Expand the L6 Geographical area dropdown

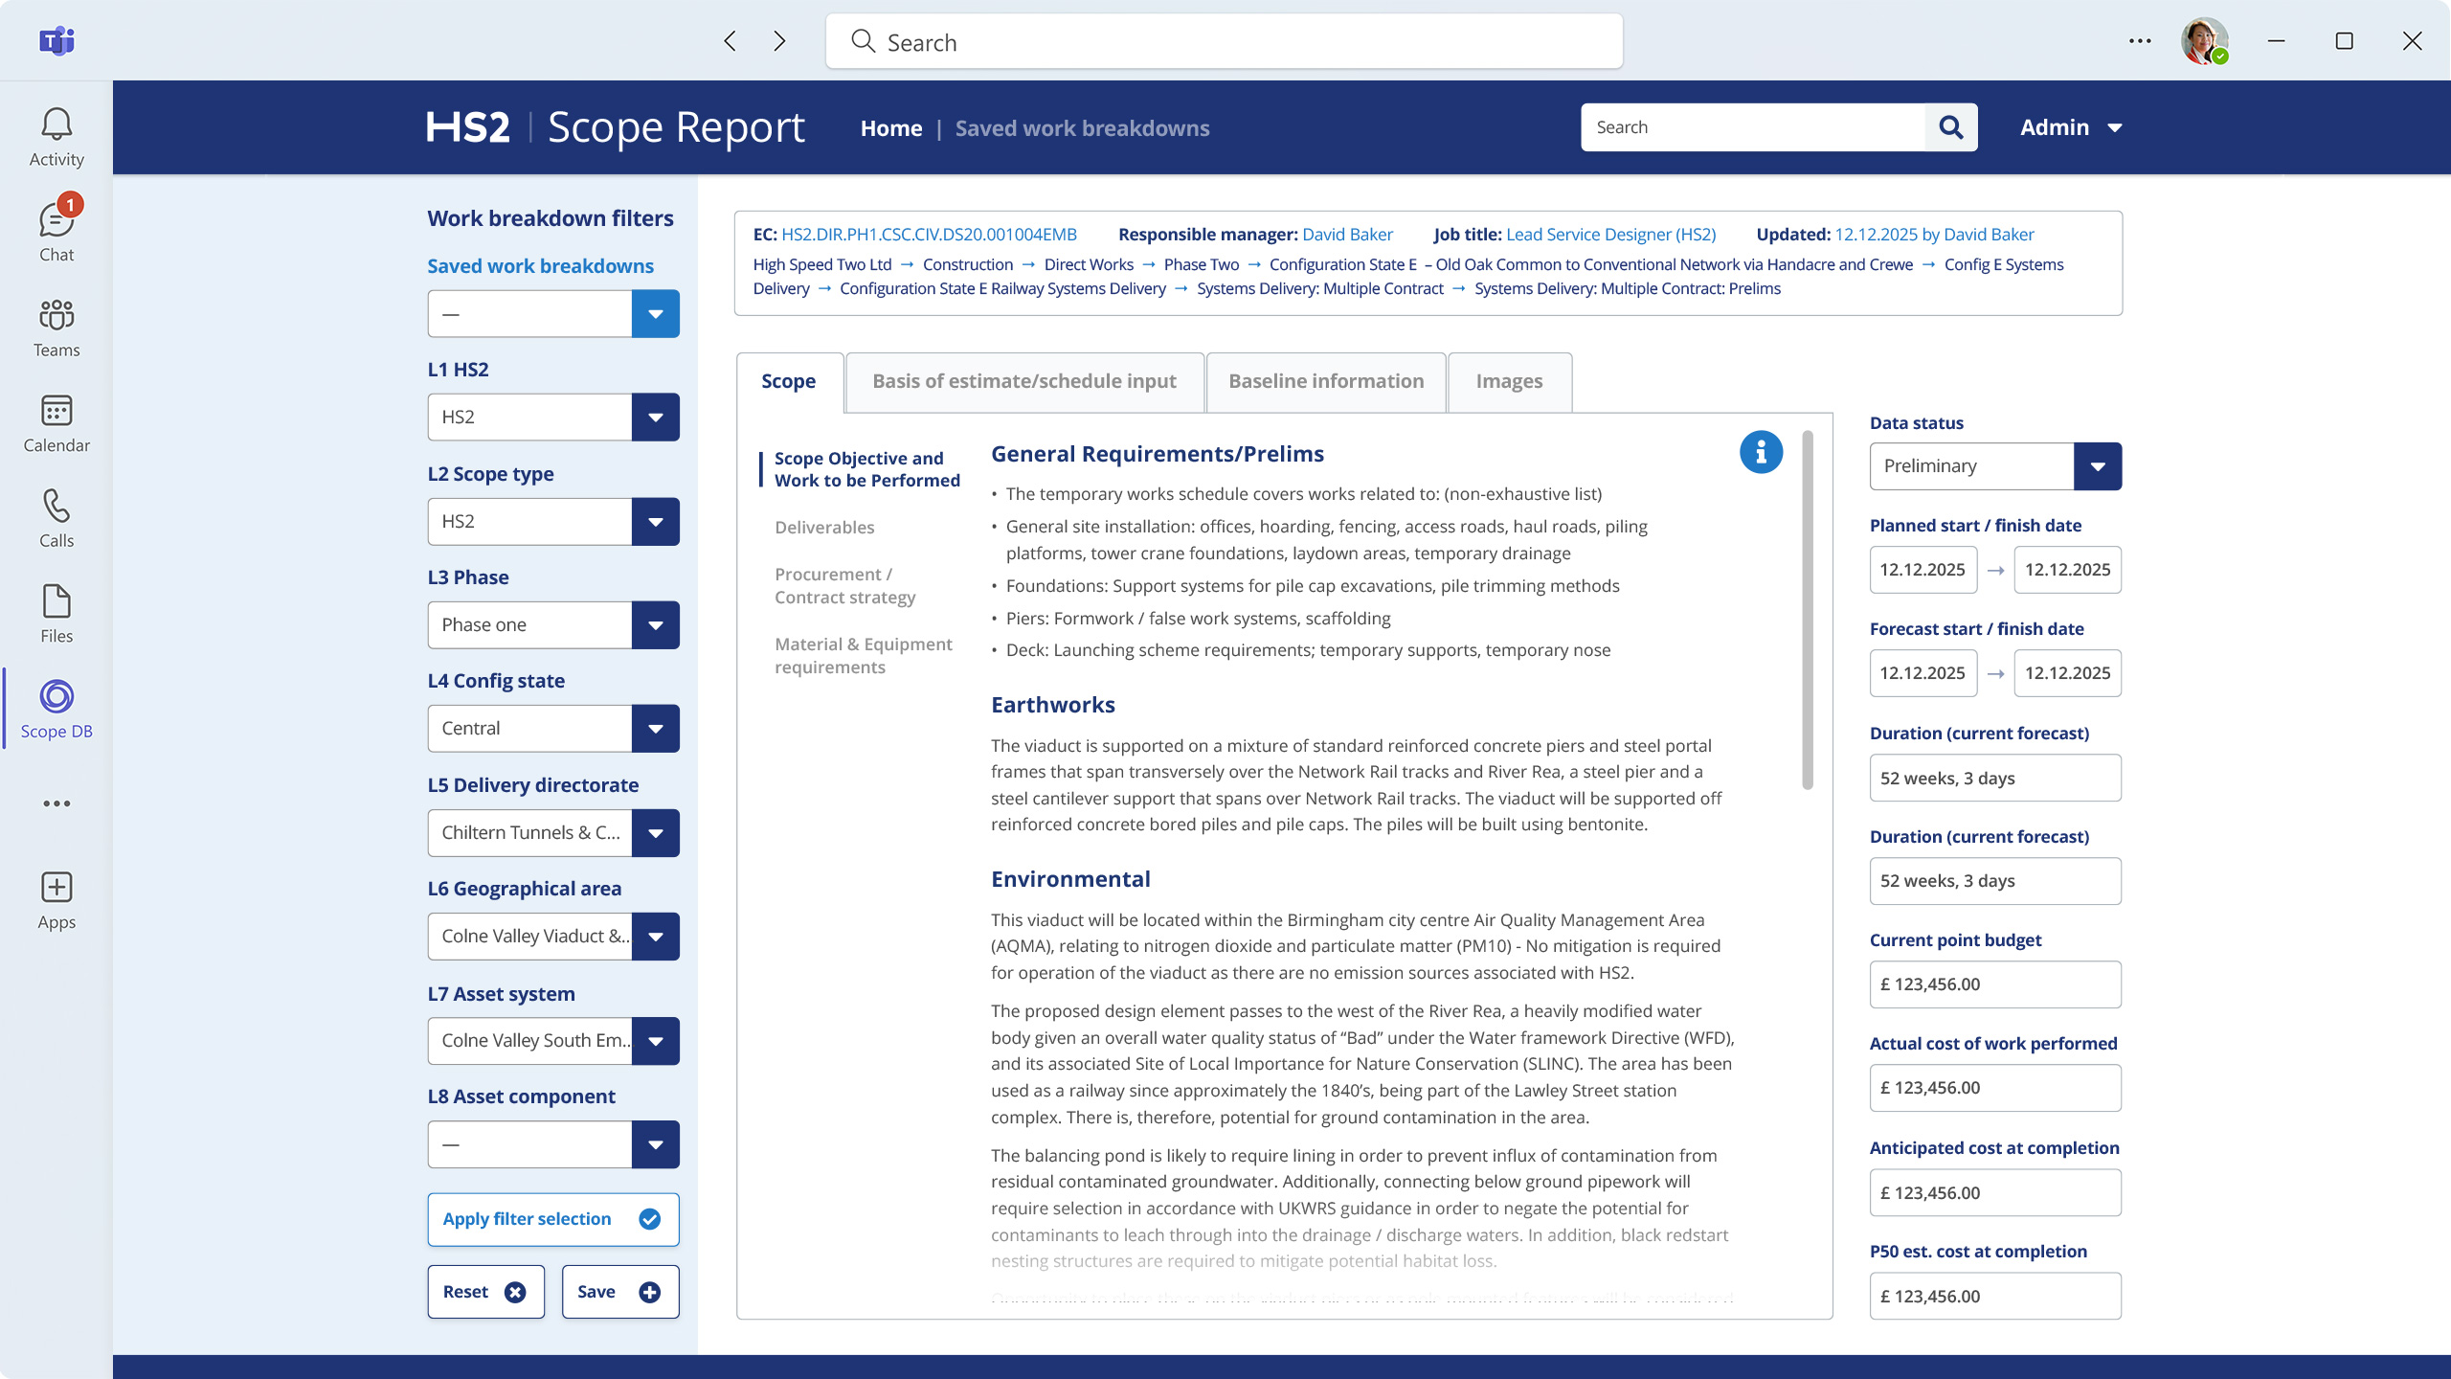[x=655, y=937]
